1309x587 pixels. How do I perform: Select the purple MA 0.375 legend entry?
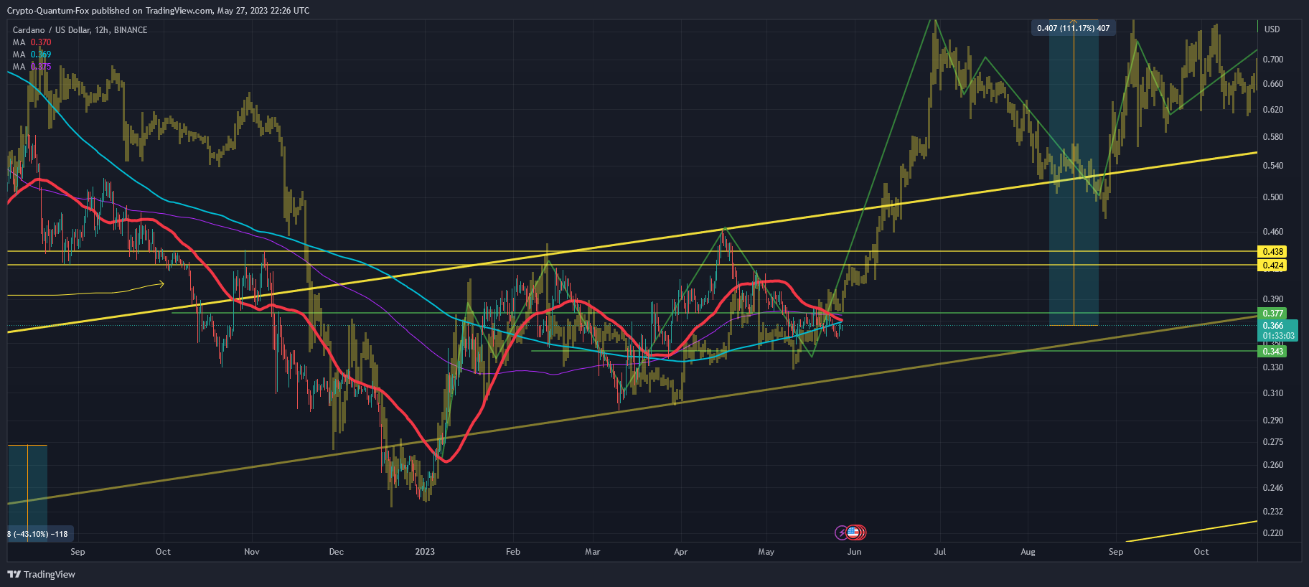32,67
